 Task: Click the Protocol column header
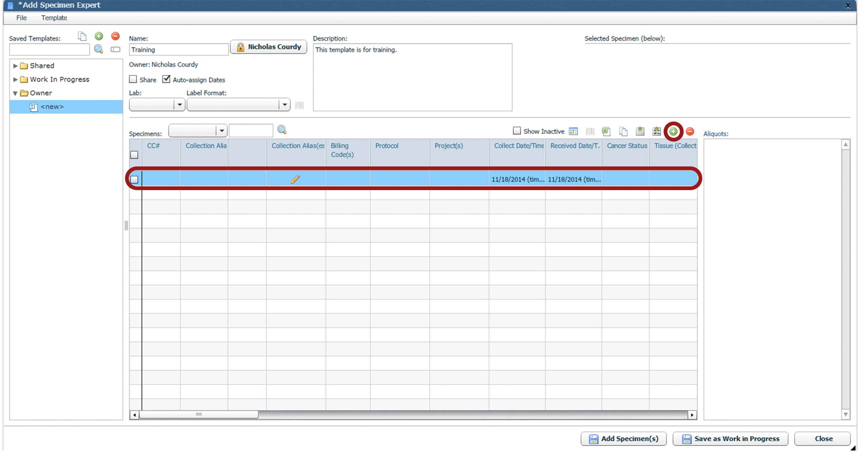coord(400,153)
